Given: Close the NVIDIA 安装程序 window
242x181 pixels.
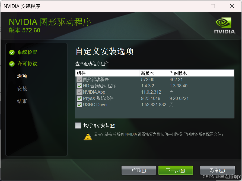Looking at the screenshot, I should tap(232, 6).
